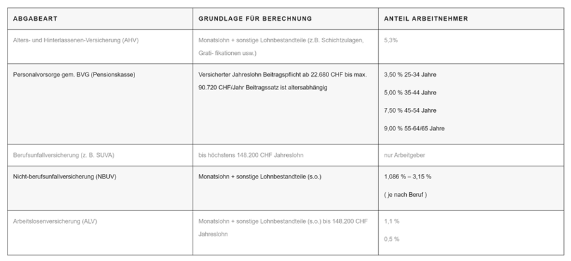Click the 5,00 % 35-44 Jahre line
This screenshot has width=571, height=261.
click(410, 93)
